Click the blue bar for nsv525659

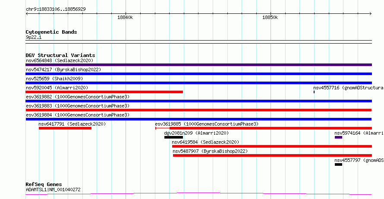pyautogui.click(x=198, y=83)
